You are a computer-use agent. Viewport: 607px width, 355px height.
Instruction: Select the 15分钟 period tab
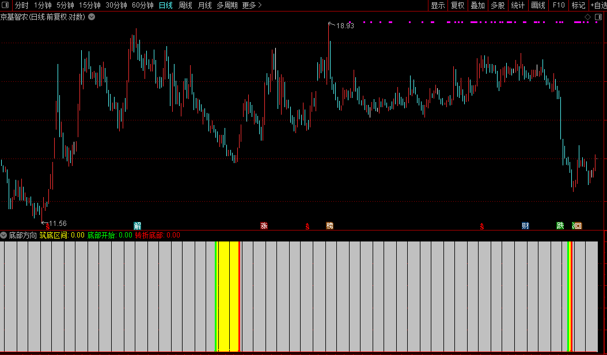89,5
